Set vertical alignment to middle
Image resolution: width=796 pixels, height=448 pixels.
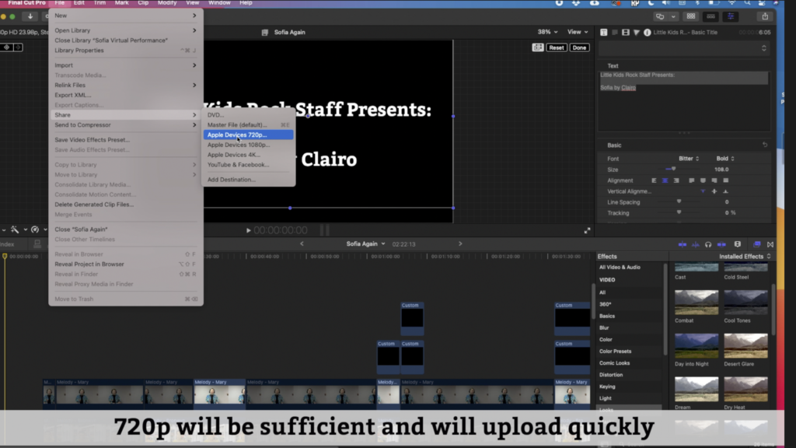tap(714, 191)
